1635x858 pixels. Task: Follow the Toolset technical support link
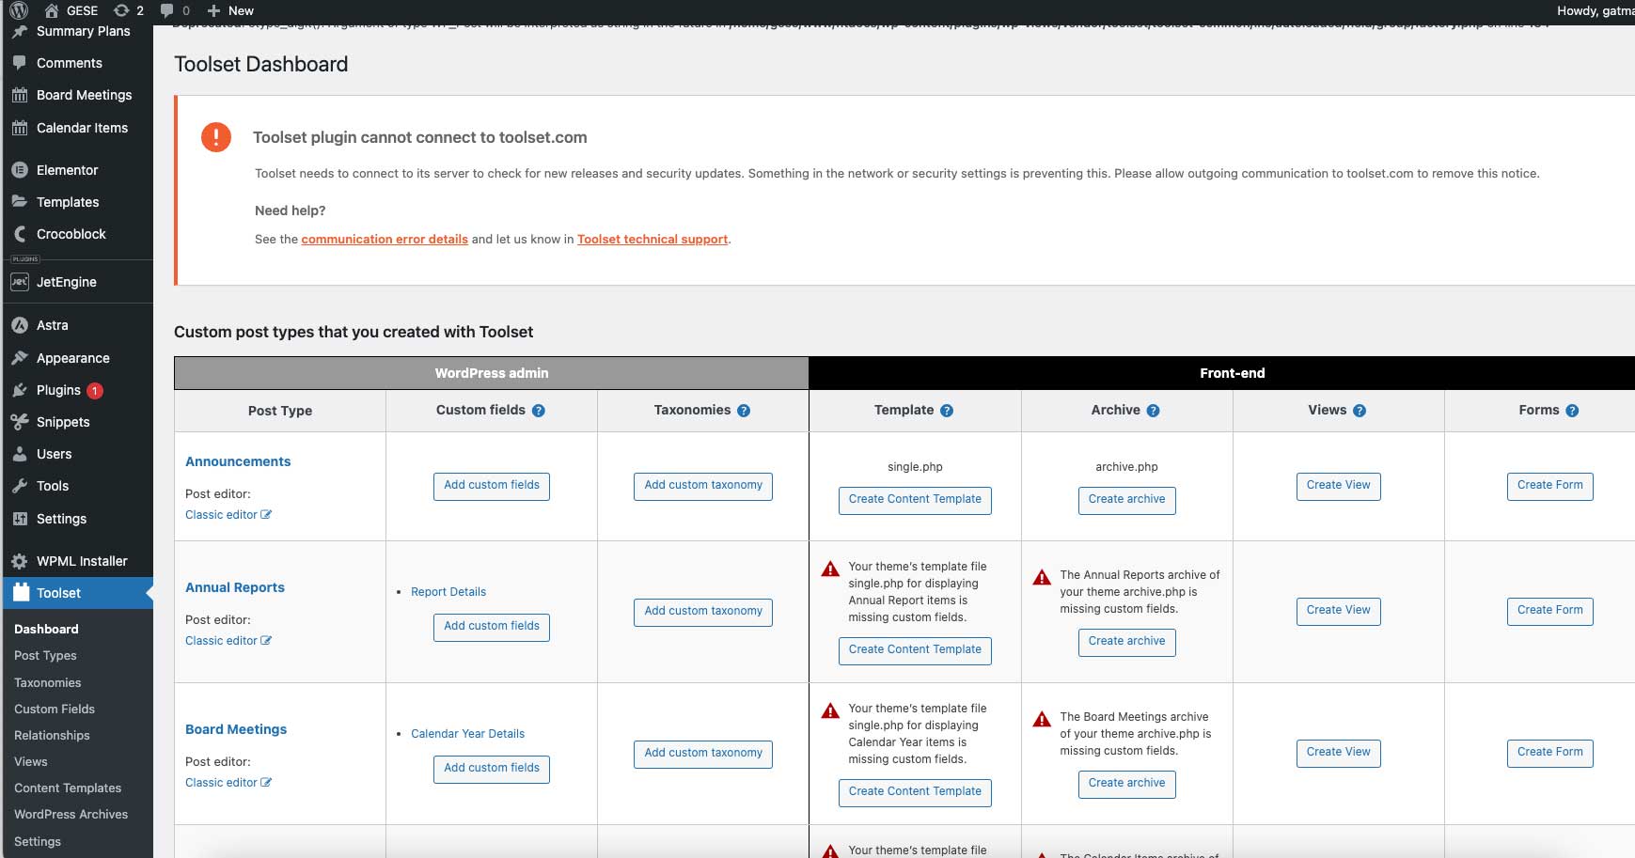(x=652, y=240)
